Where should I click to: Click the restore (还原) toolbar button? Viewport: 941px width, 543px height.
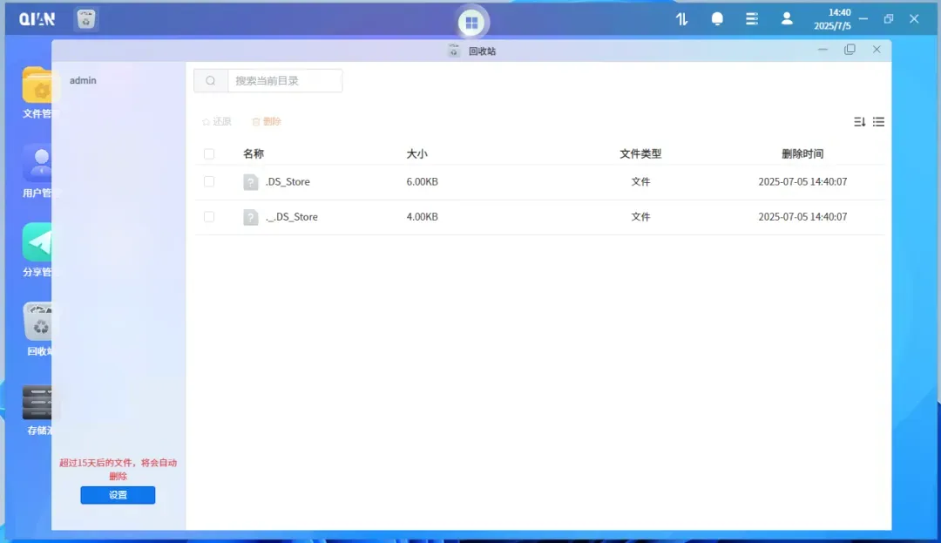[x=217, y=122]
